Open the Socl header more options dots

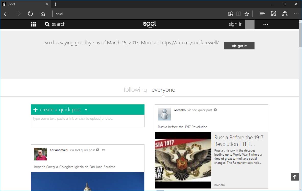(x=265, y=24)
